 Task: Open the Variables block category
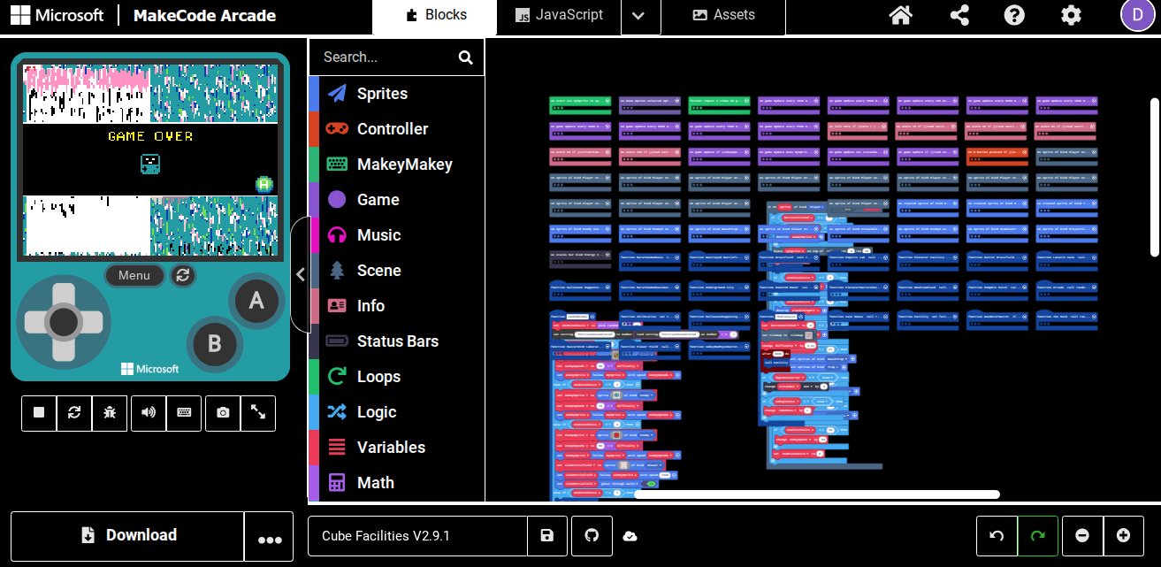(x=397, y=448)
